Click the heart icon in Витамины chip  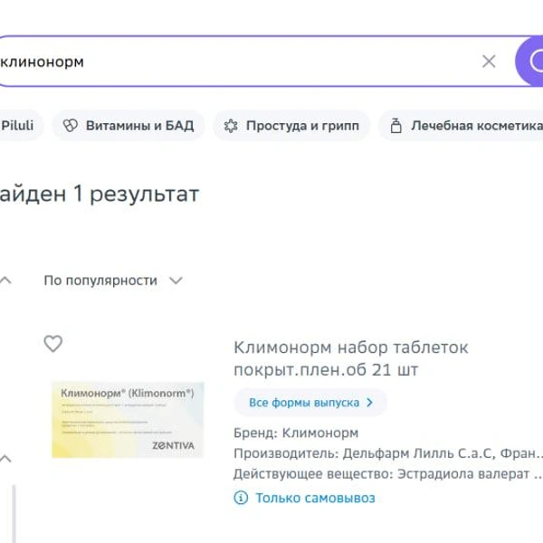click(71, 126)
